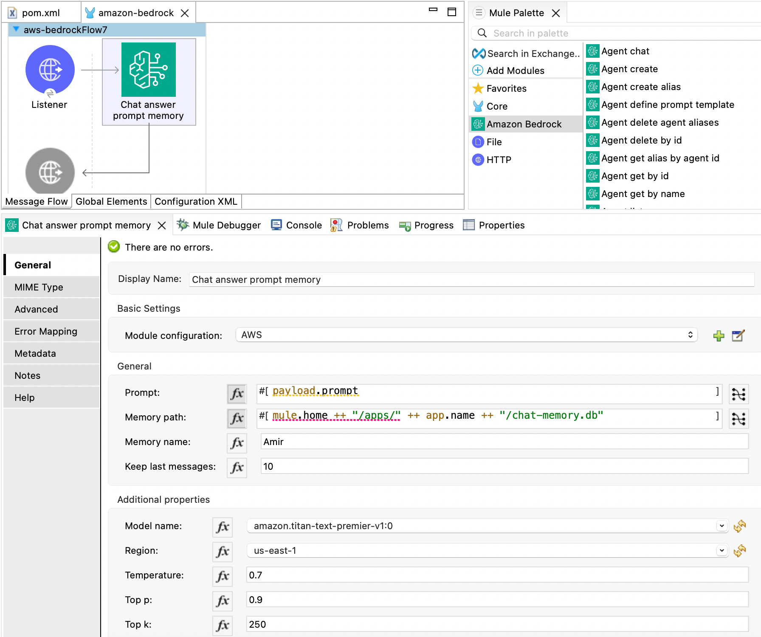Viewport: 761px width, 637px height.
Task: Toggle fx expression mode for Top p
Action: coord(223,601)
